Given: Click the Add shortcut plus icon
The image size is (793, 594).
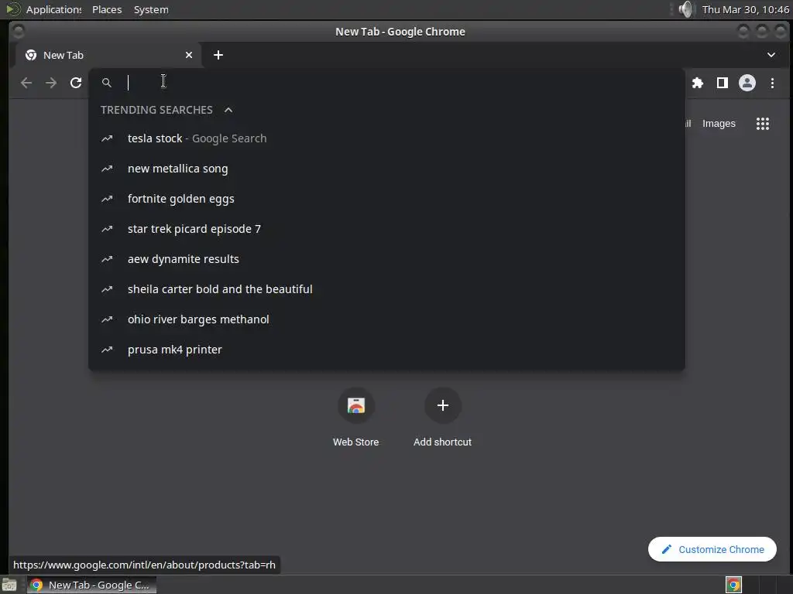Looking at the screenshot, I should 442,405.
